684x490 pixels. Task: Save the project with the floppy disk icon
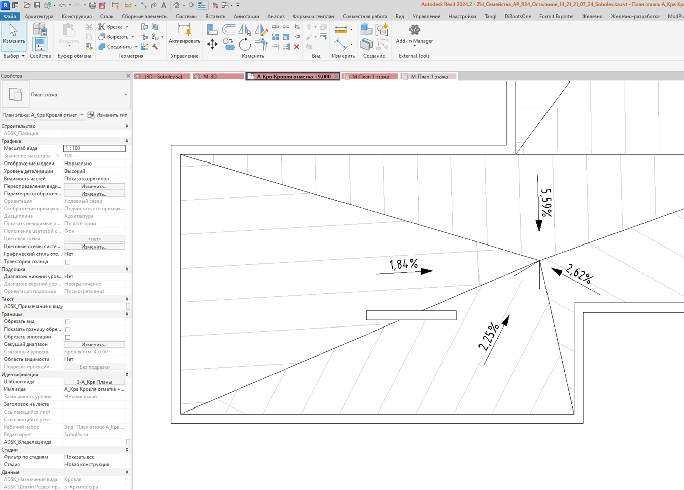37,5
